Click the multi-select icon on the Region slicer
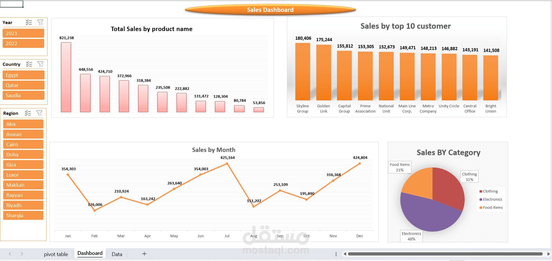This screenshot has width=552, height=261. tap(28, 113)
